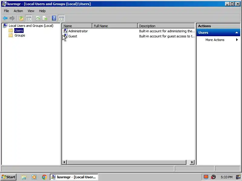
Task: Select the Guest account name
Action: 73,36
